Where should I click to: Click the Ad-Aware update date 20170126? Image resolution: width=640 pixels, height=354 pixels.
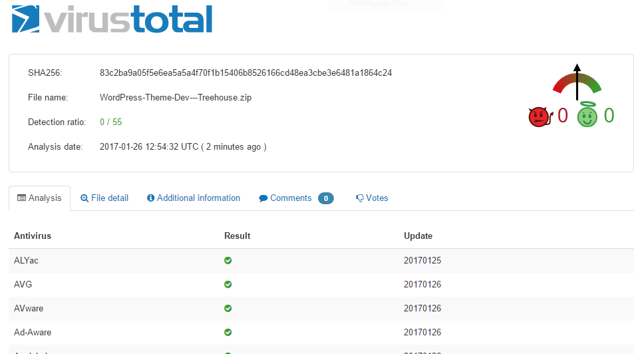[422, 332]
